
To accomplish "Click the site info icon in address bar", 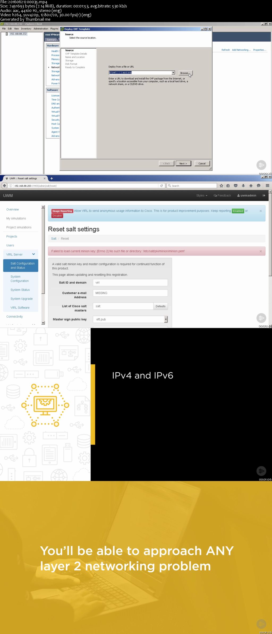I will [11, 186].
